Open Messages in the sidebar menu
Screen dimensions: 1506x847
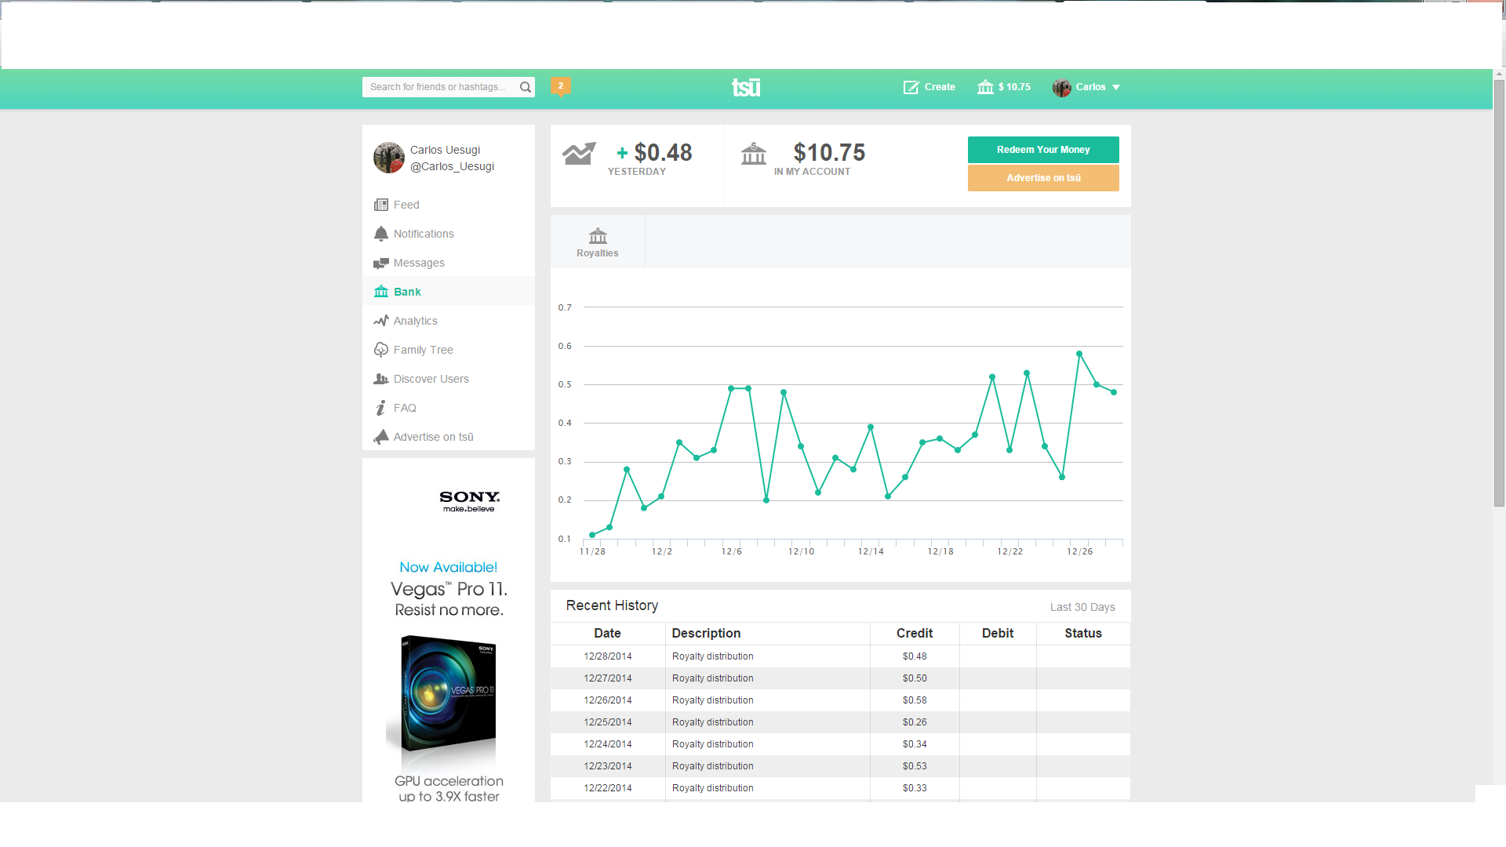click(x=419, y=263)
